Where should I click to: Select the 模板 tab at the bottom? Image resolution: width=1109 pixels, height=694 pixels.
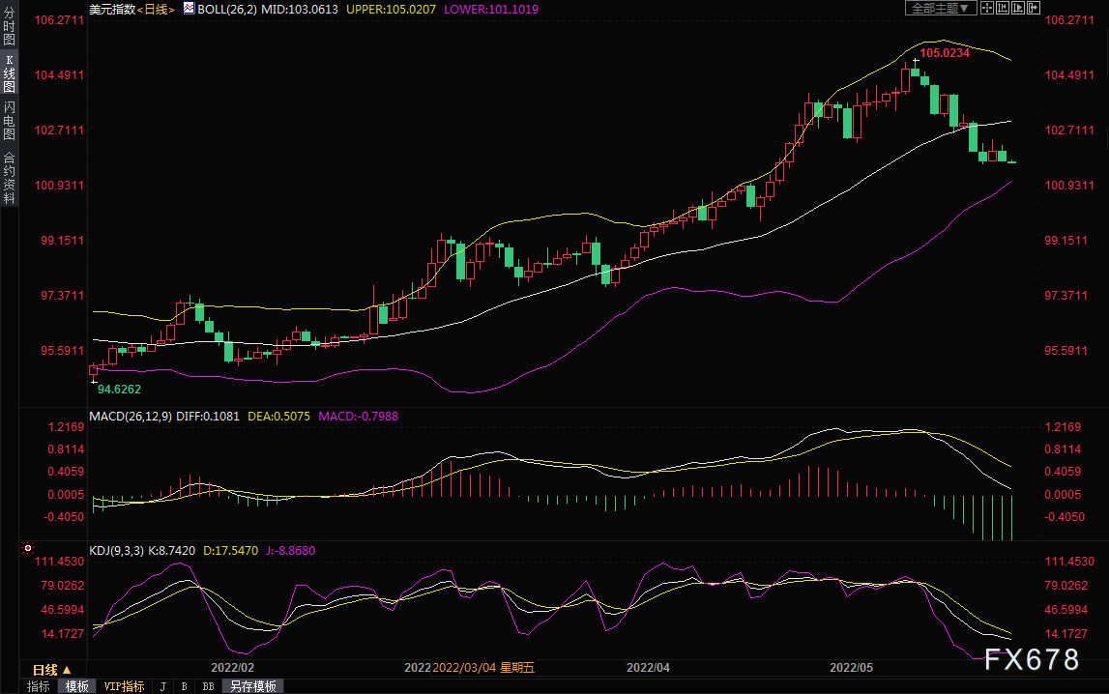76,686
